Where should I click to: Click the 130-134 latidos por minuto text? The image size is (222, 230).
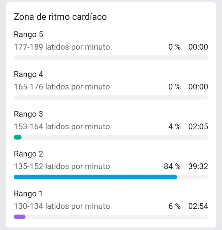(x=62, y=206)
